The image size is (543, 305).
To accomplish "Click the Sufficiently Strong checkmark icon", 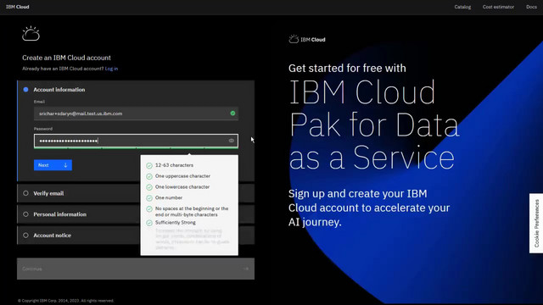I will (149, 223).
